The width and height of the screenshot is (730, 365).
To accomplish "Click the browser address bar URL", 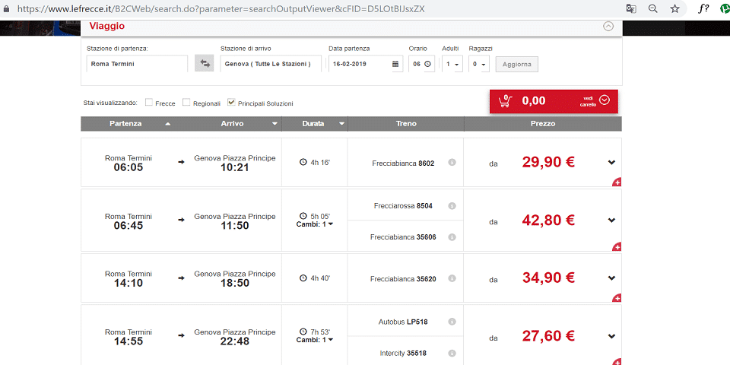I will (x=221, y=9).
